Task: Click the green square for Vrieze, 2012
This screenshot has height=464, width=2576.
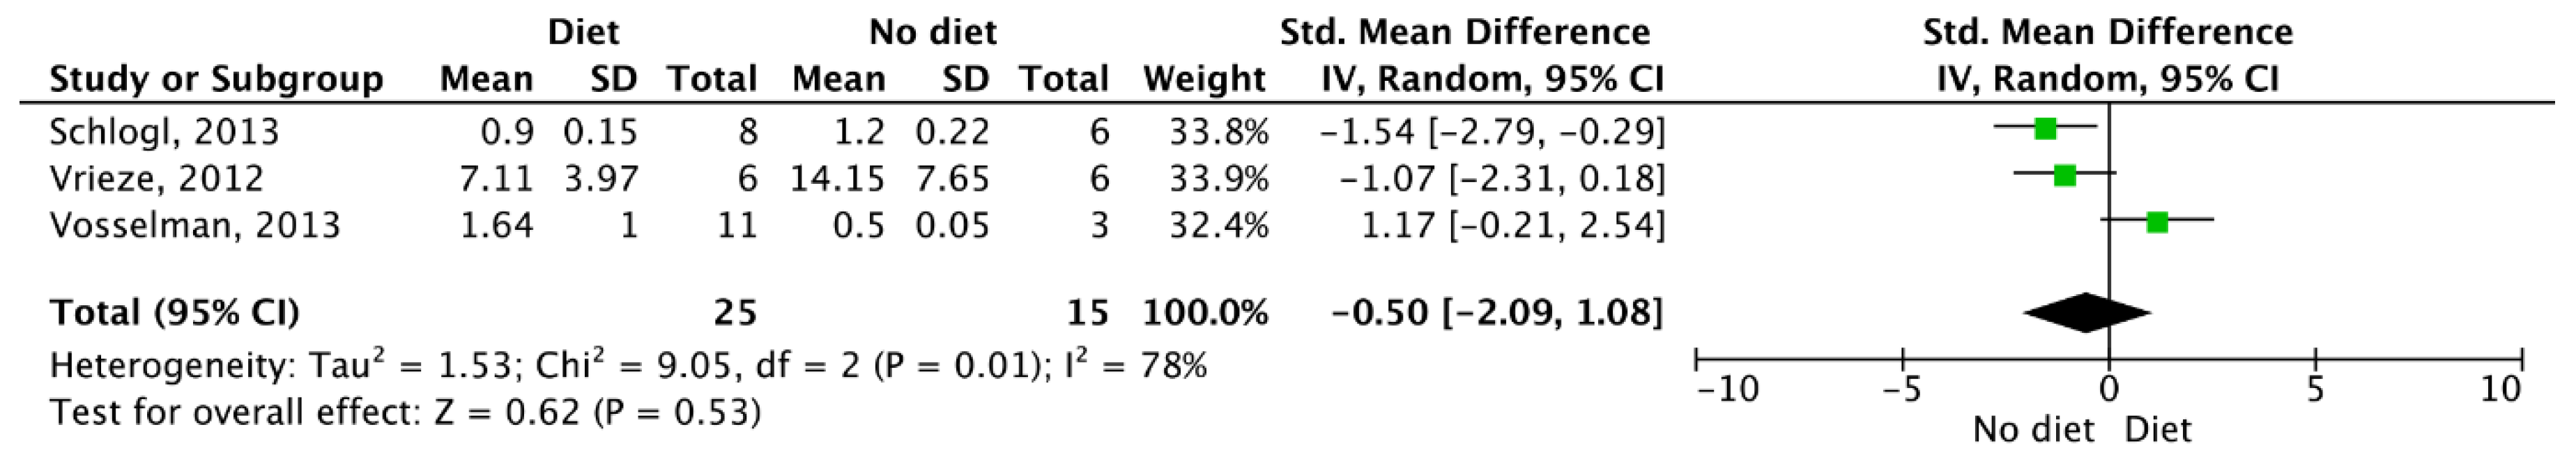Action: point(2065,175)
